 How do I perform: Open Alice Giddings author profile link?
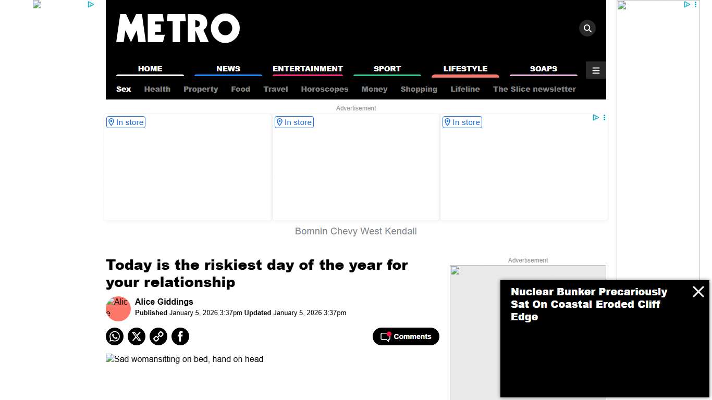164,302
